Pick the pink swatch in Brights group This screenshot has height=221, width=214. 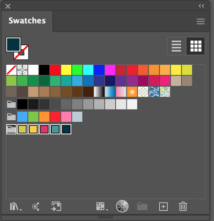[66, 117]
